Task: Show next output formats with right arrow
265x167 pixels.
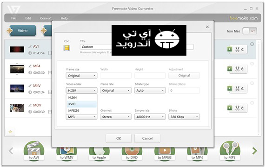Action: point(254,151)
